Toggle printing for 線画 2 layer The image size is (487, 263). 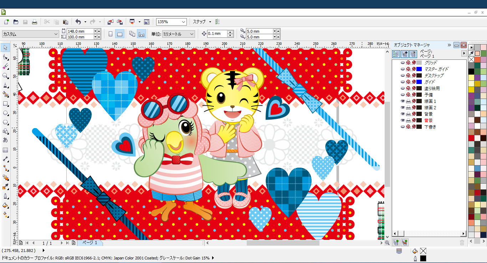coord(408,108)
